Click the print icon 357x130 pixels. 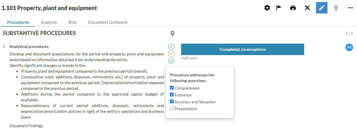pos(293,8)
